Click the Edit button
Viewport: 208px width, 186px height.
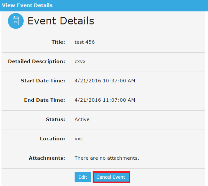83,177
